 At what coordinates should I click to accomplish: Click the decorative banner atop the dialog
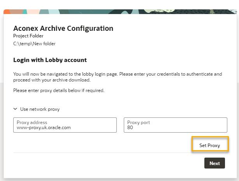tap(120, 12)
